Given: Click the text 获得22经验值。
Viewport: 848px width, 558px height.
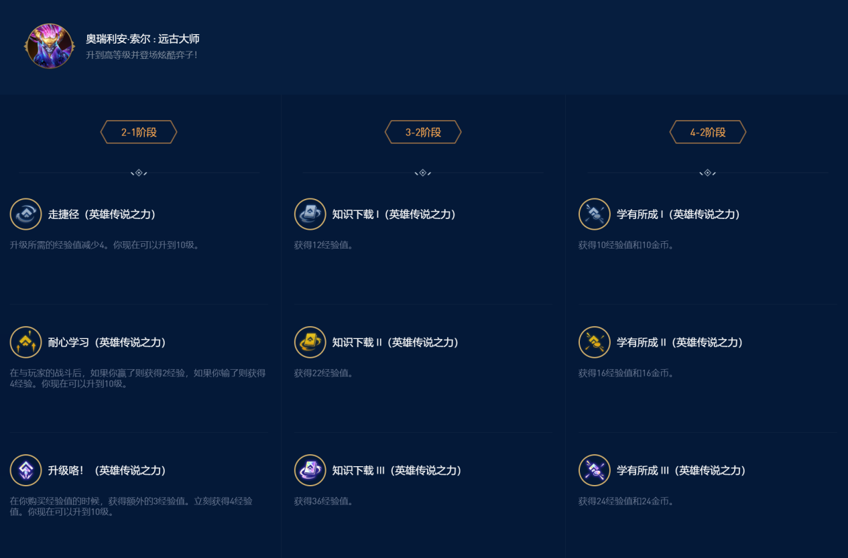Looking at the screenshot, I should 324,373.
